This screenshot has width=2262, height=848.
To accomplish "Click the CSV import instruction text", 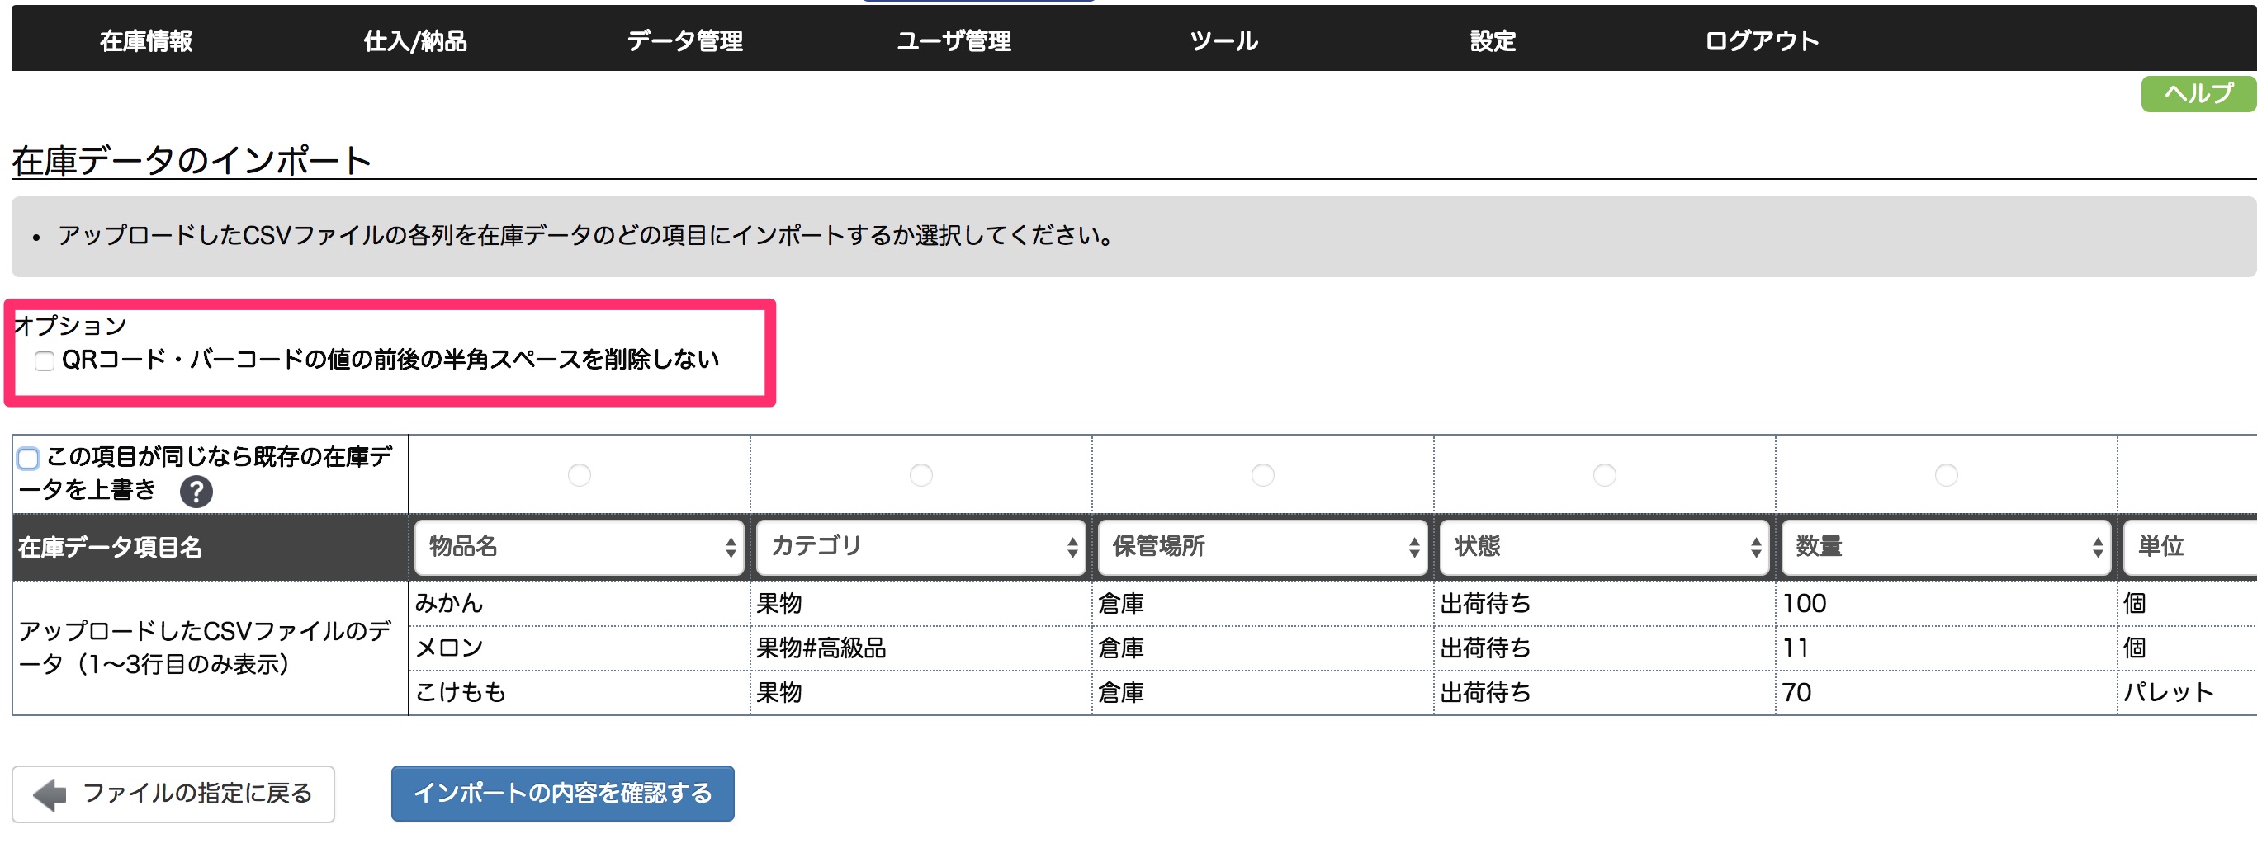I will click(x=587, y=235).
